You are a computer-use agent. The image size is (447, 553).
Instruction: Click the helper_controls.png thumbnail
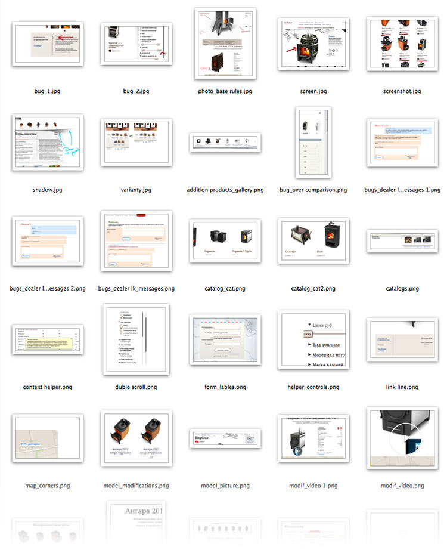pos(313,339)
